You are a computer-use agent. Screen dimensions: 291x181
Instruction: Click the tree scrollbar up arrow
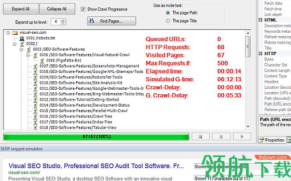(x=248, y=33)
